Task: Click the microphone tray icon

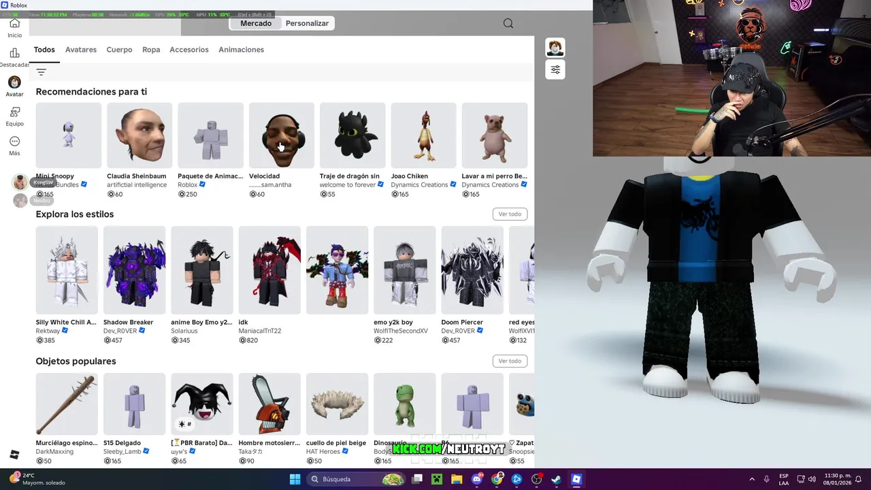Action: pos(767,479)
